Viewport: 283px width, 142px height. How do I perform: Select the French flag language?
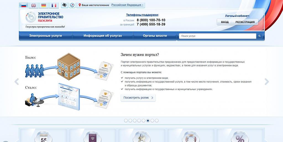click(54, 5)
